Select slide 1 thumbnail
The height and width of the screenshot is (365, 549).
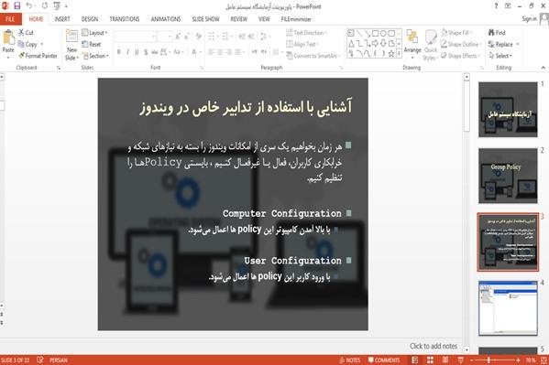[508, 110]
